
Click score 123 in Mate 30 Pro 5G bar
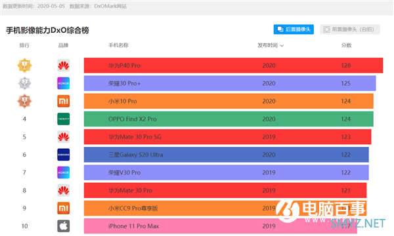pos(346,137)
